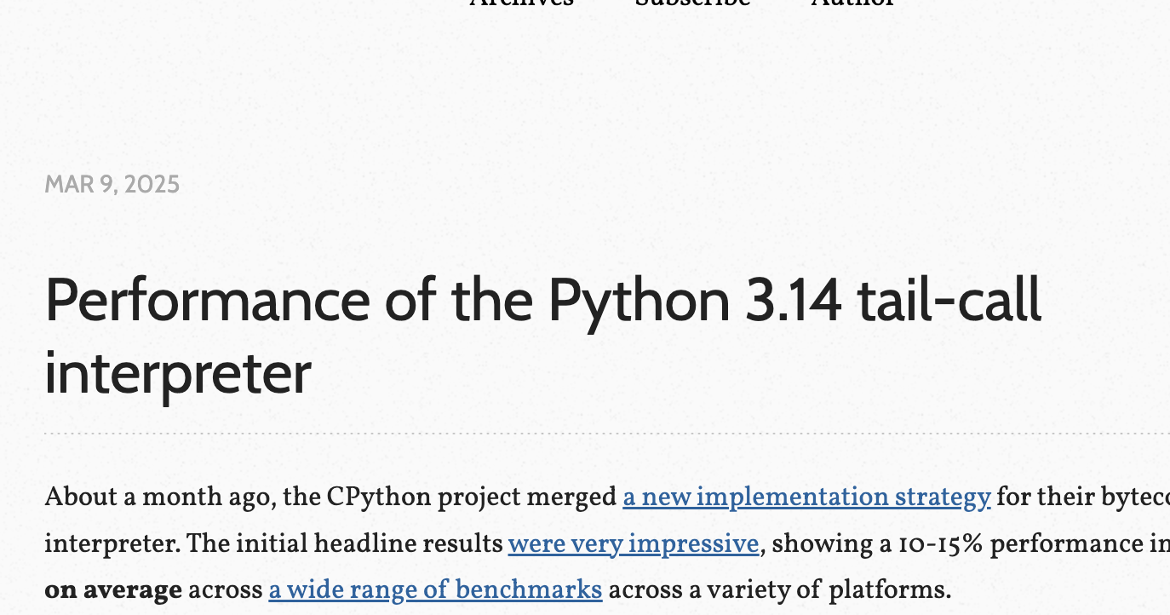Click the words 'About a month ago'
Image resolution: width=1170 pixels, height=615 pixels.
point(159,497)
